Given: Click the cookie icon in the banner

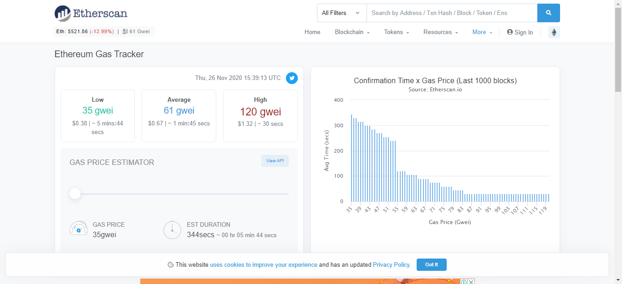Looking at the screenshot, I should (x=171, y=264).
